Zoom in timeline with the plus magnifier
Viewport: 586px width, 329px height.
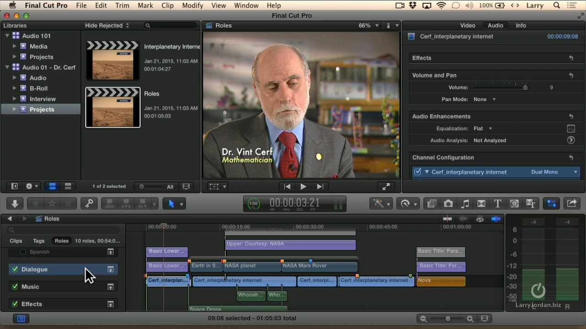pos(470,318)
